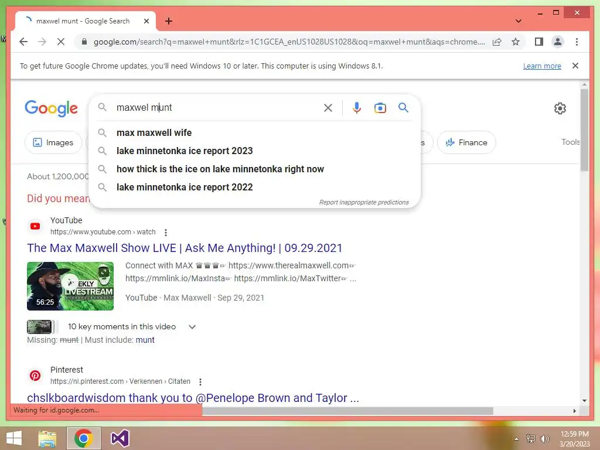Viewport: 600px width, 450px height.
Task: Choose suggestion lake minnetonka ice report 2023
Action: pyautogui.click(x=254, y=151)
